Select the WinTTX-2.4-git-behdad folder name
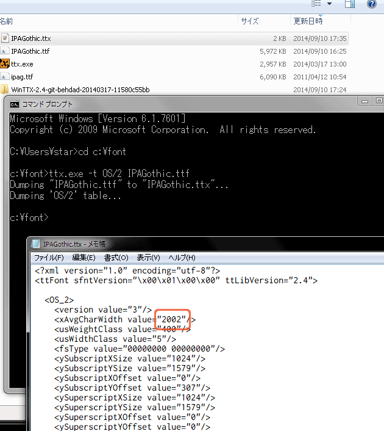Screen dimensions: 384x431 point(80,90)
